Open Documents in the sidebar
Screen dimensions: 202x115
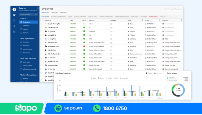pyautogui.click(x=25, y=53)
